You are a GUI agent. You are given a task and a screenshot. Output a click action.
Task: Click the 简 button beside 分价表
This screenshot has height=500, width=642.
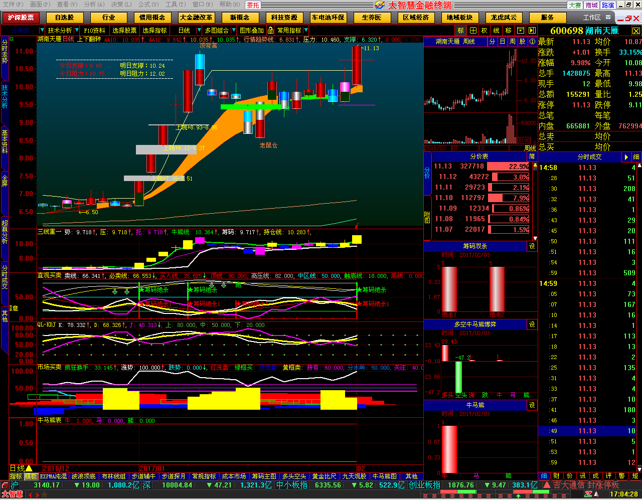(x=532, y=156)
